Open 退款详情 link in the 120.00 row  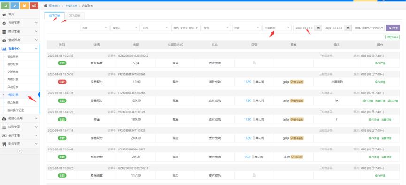(x=392, y=101)
